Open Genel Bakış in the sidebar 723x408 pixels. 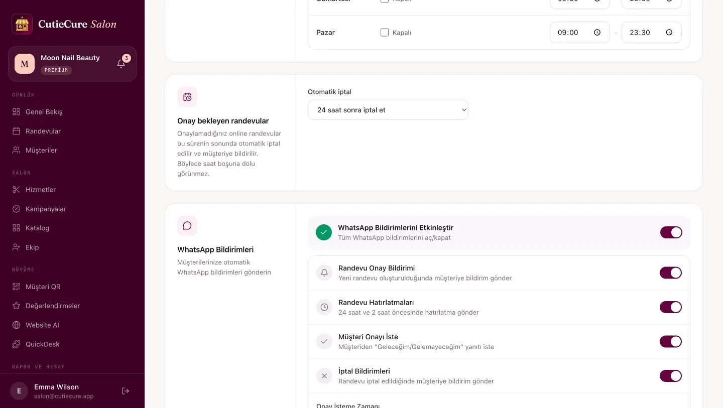[x=72, y=112]
